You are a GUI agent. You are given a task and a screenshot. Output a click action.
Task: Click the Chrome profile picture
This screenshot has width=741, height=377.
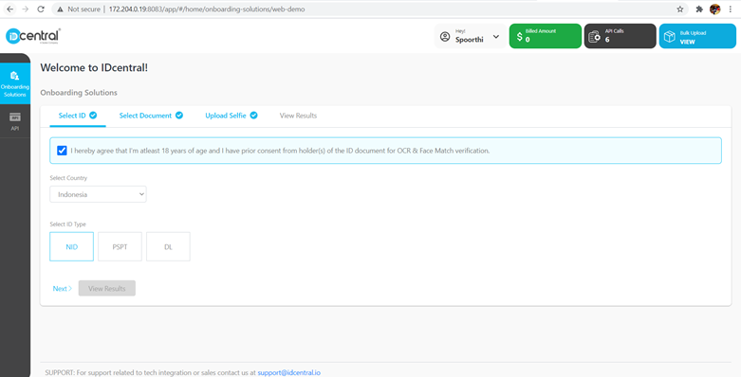[x=715, y=9]
